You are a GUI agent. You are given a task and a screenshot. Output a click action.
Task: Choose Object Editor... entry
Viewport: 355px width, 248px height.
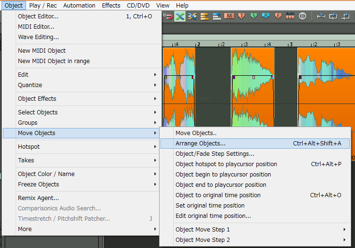coord(82,16)
